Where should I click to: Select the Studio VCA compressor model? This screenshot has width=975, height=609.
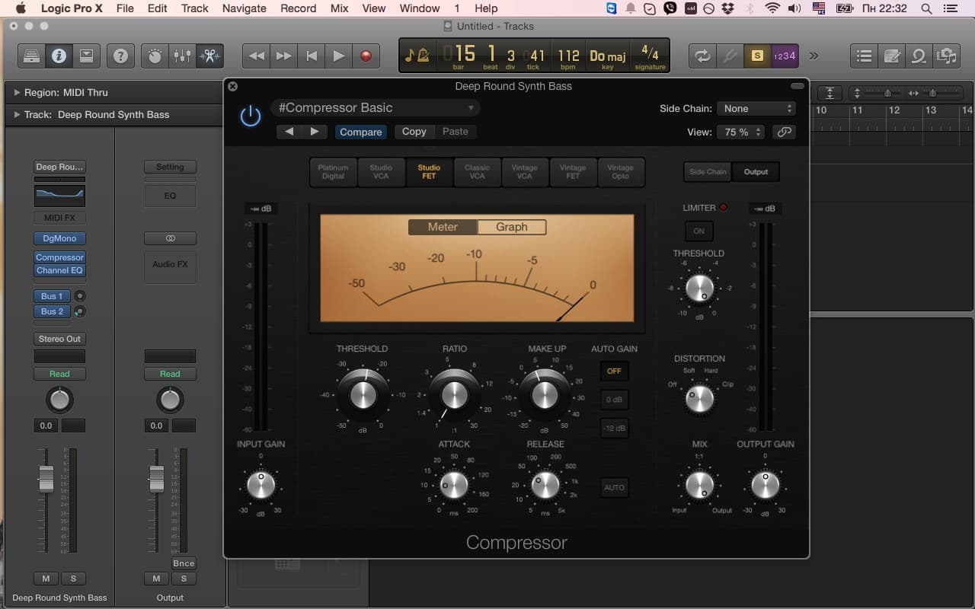(x=381, y=172)
